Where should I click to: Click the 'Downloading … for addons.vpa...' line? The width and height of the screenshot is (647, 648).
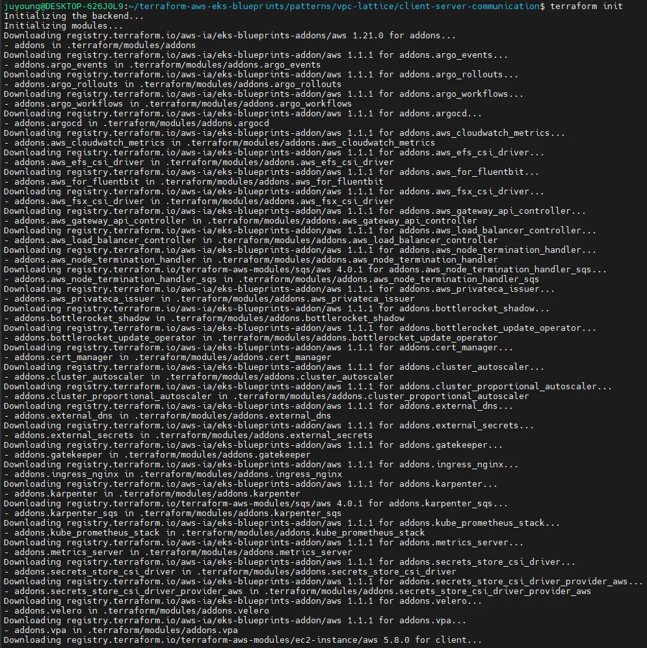pyautogui.click(x=235, y=620)
